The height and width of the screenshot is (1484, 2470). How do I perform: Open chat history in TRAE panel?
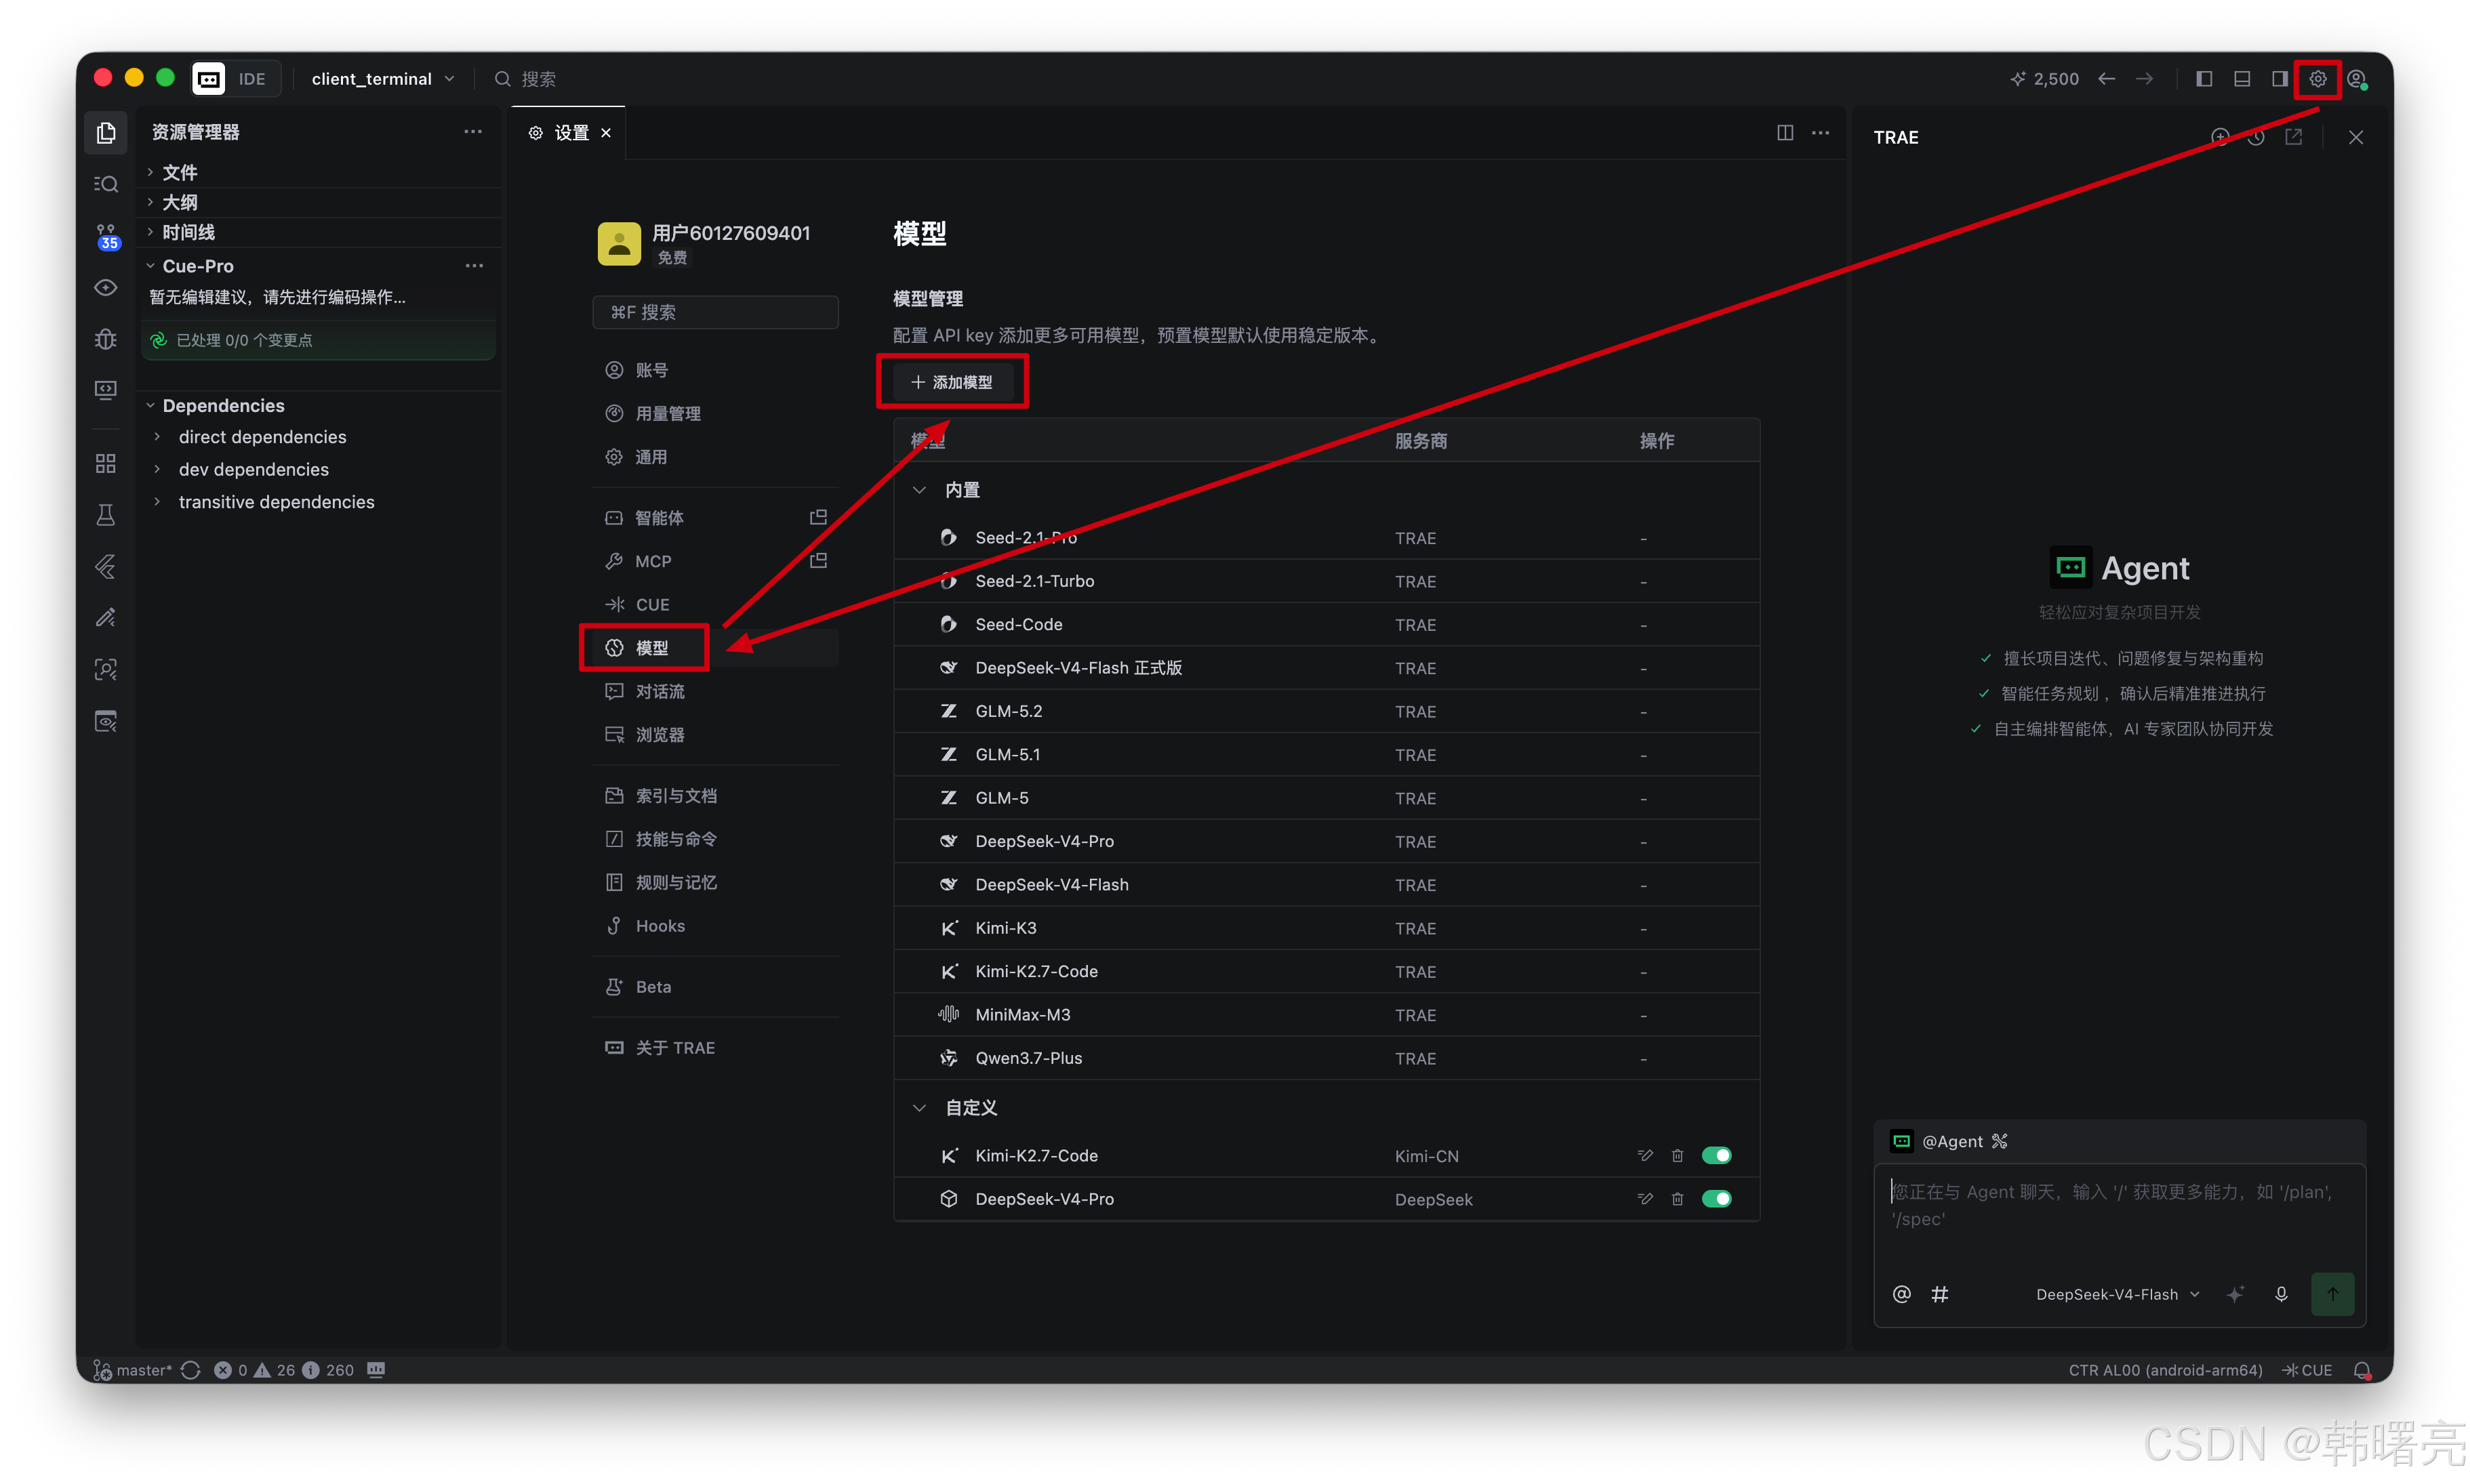pyautogui.click(x=2256, y=137)
